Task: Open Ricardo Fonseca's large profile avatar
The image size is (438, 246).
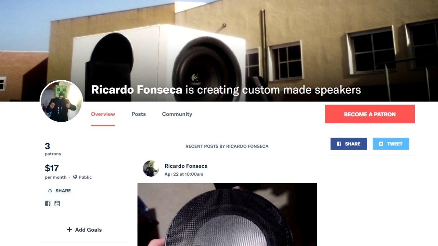Action: click(x=62, y=101)
